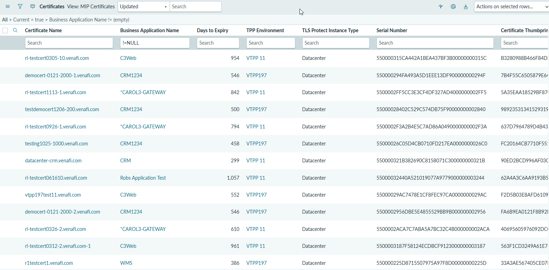Image resolution: width=549 pixels, height=270 pixels.
Task: Open C3Web in rl-testcert0305-10 row
Action: tap(128, 58)
